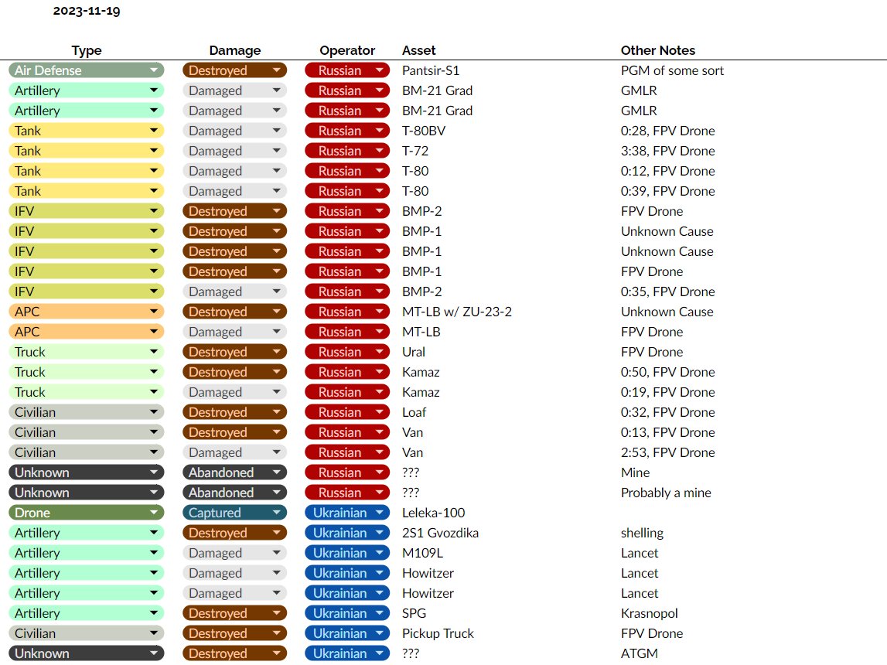Change Damaged status in T-72 row
Image resolution: width=887 pixels, height=665 pixels.
point(234,151)
